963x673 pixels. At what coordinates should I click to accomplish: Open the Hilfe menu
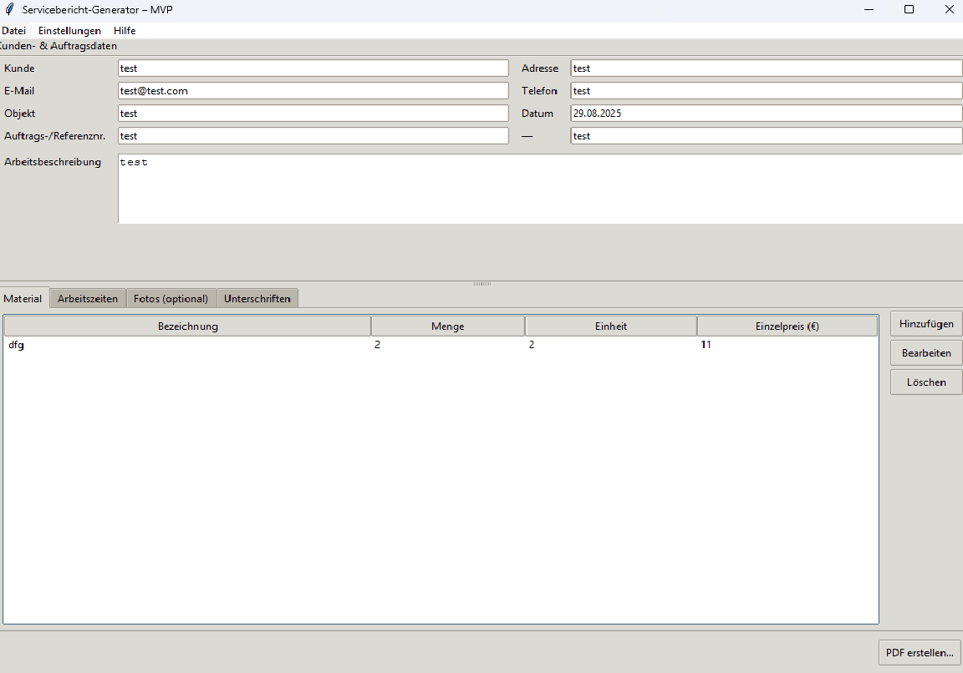[125, 30]
